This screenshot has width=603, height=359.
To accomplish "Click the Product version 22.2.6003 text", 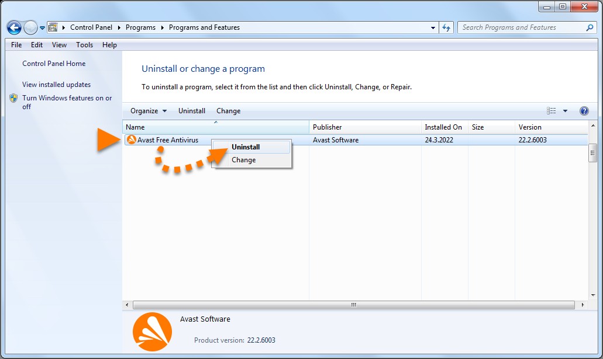I will [x=235, y=340].
